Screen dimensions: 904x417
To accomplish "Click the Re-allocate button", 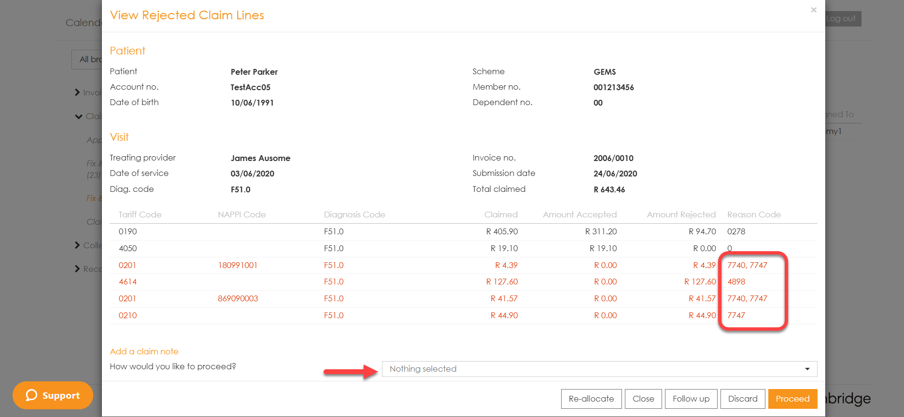I will [591, 399].
